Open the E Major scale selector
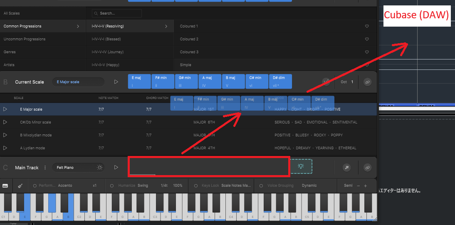The image size is (455, 225). click(78, 82)
